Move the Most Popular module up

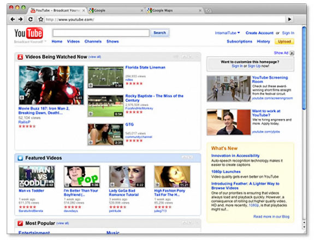tap(184, 223)
